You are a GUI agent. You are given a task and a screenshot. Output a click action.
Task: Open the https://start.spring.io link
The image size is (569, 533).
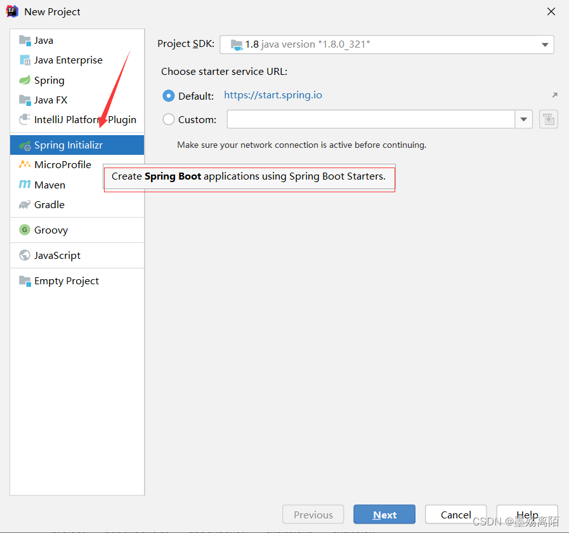pyautogui.click(x=273, y=95)
